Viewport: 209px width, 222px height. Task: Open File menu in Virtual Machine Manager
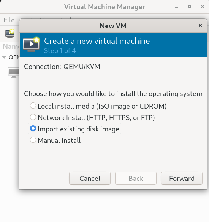(x=9, y=20)
